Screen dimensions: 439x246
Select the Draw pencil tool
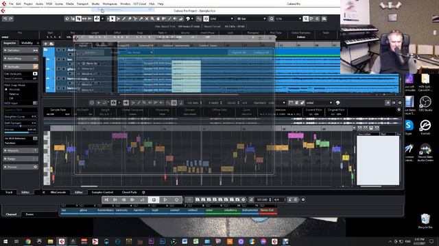(123, 18)
